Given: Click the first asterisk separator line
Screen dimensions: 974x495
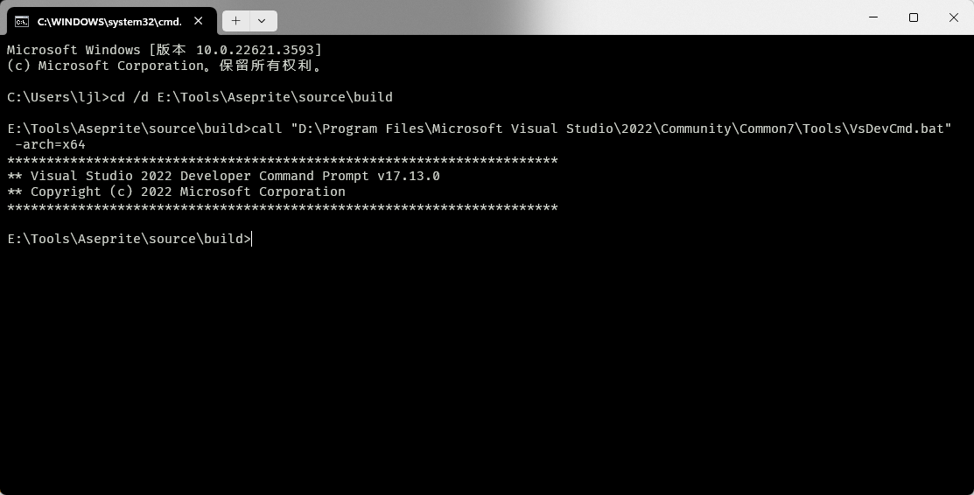Looking at the screenshot, I should (x=282, y=160).
